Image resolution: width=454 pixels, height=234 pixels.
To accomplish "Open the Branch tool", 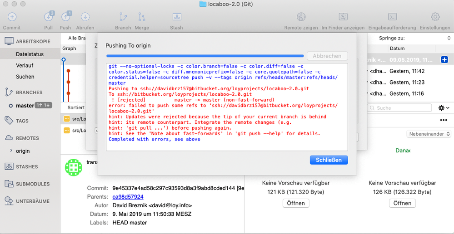I will pyautogui.click(x=123, y=17).
